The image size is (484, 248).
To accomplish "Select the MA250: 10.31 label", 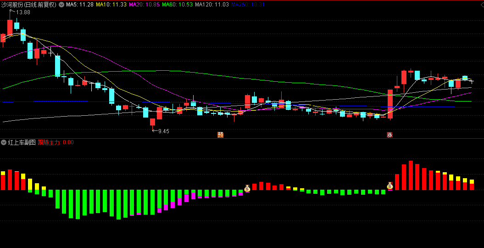I will tap(248, 5).
